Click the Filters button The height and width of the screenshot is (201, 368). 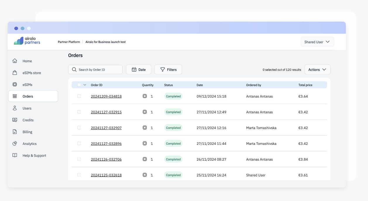(x=168, y=70)
